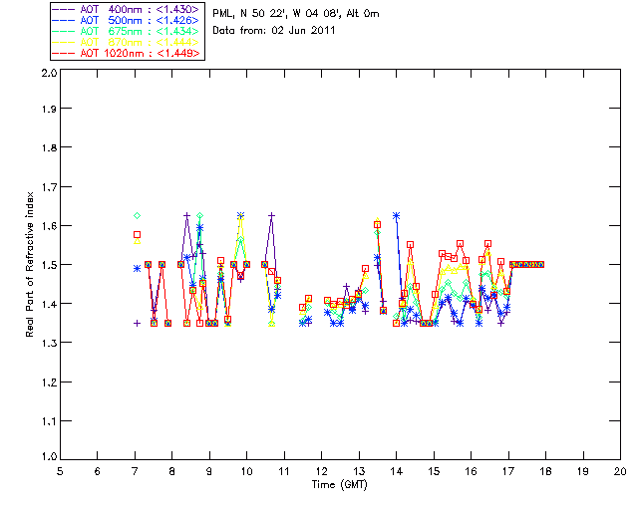Click the y-axis tick label 1.4
This screenshot has height=510, width=638.
coord(49,304)
